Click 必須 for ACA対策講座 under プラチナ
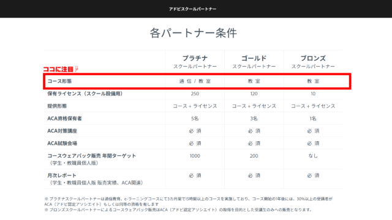 coord(195,131)
